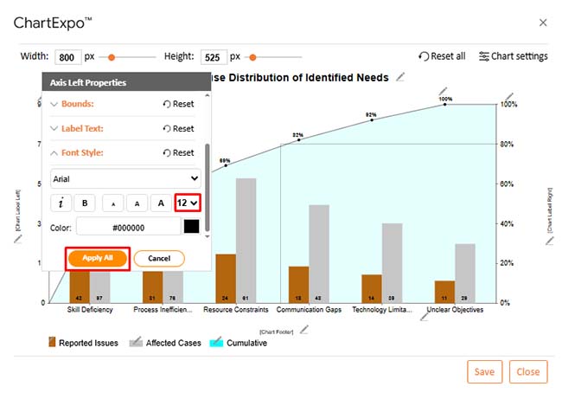Click the Width pixel input field
This screenshot has width=562, height=406.
pyautogui.click(x=67, y=58)
